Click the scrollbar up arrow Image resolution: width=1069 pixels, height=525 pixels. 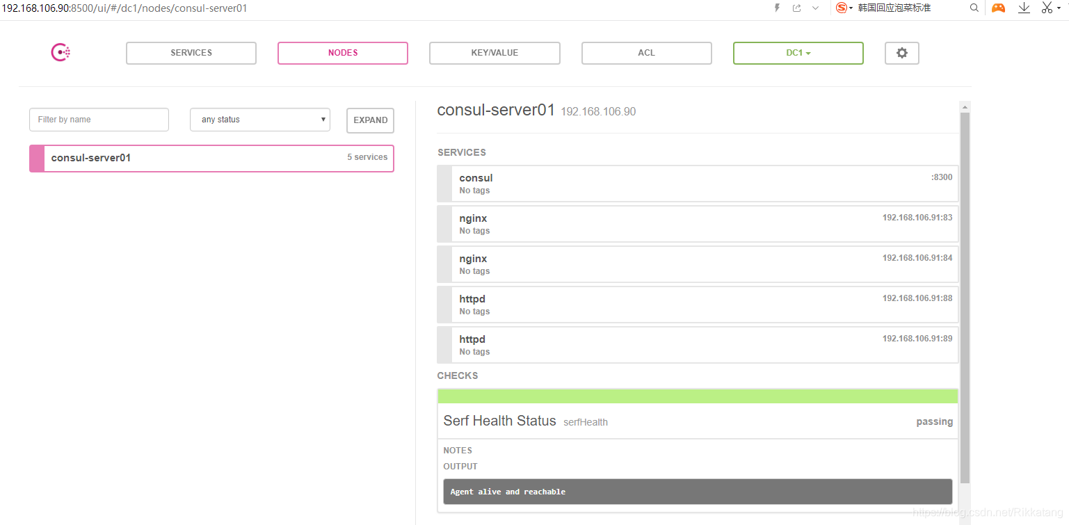click(965, 107)
